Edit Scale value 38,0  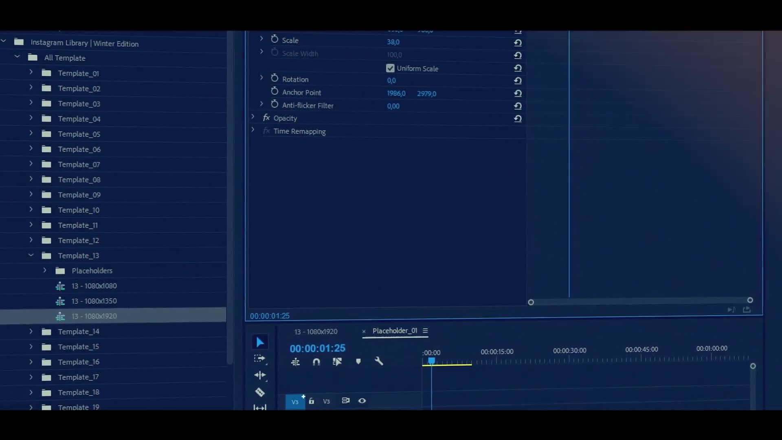coord(393,42)
